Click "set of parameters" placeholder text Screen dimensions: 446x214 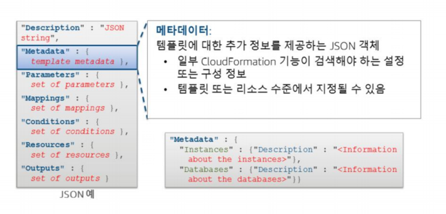coord(72,85)
